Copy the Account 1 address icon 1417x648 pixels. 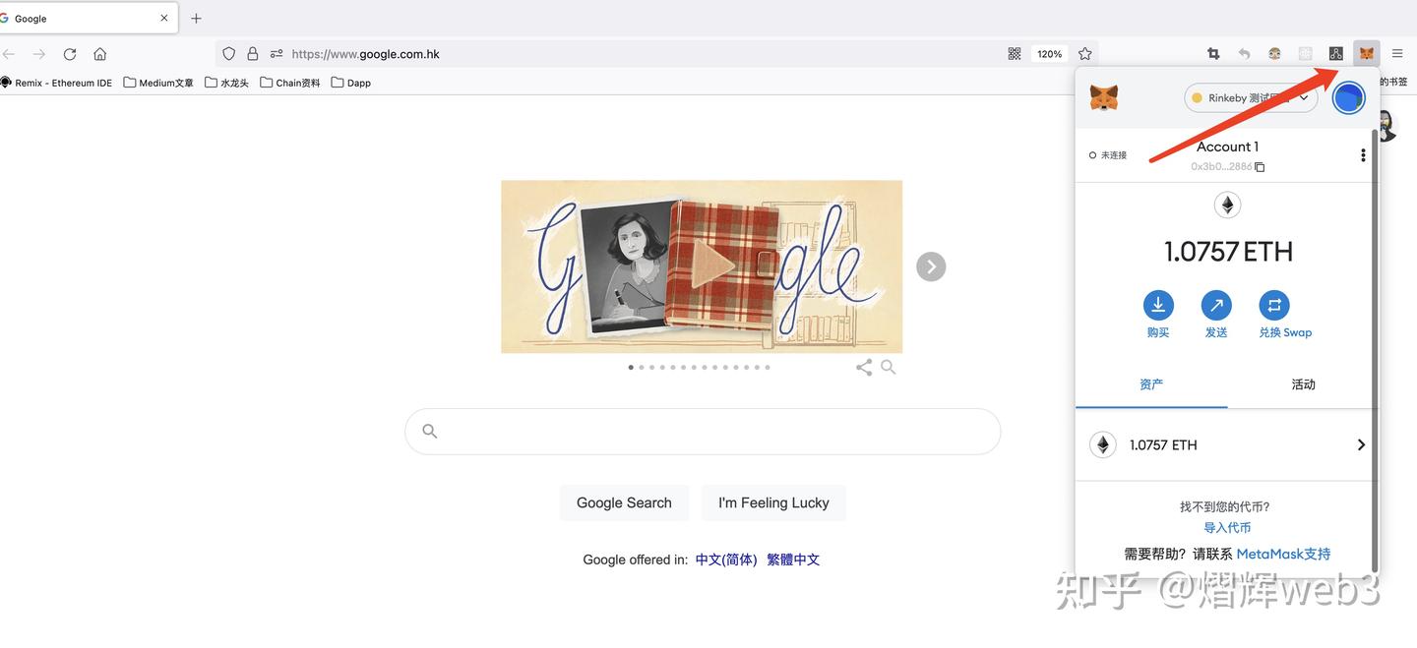point(1260,167)
